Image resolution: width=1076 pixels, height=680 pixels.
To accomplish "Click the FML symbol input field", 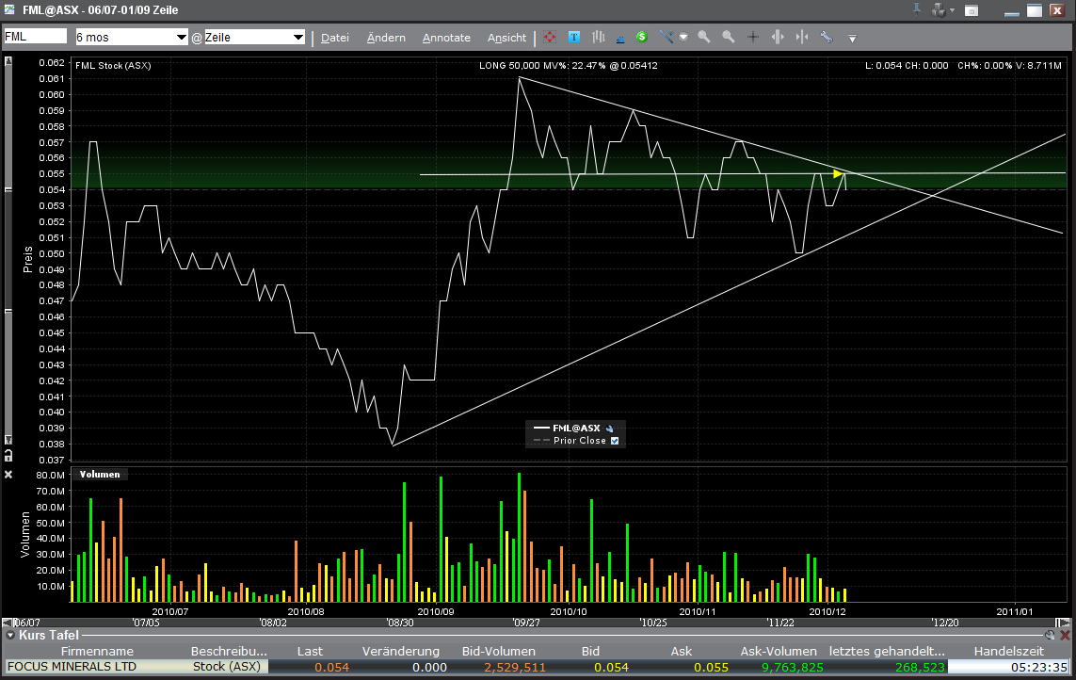I will pyautogui.click(x=35, y=37).
